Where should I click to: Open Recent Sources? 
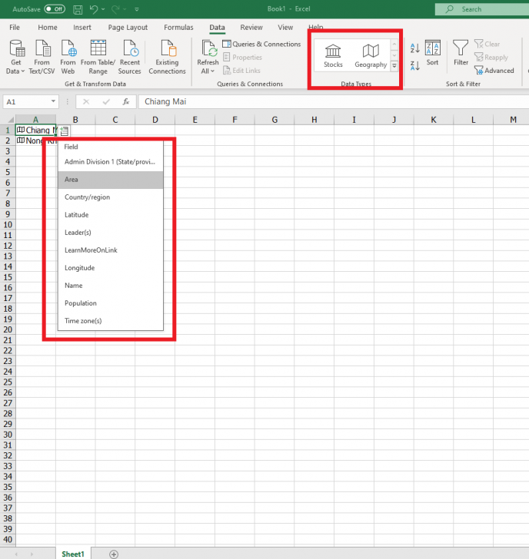(130, 57)
